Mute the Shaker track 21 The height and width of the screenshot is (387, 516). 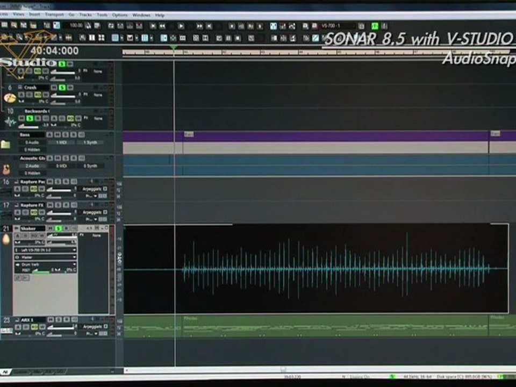click(x=51, y=228)
